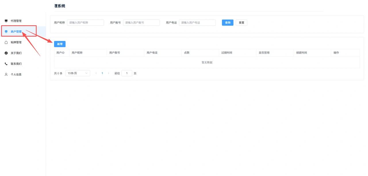368x176 pixels.
Task: Select the 个人信息 menu item
Action: [x=23, y=74]
